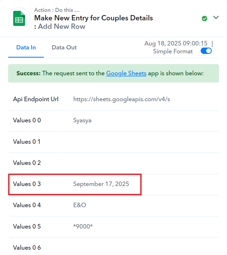
Task: Click the Values 0 6 row label
Action: (27, 248)
